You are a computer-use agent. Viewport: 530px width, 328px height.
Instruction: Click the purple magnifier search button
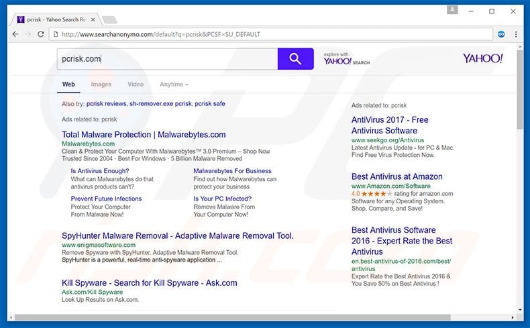coord(295,59)
